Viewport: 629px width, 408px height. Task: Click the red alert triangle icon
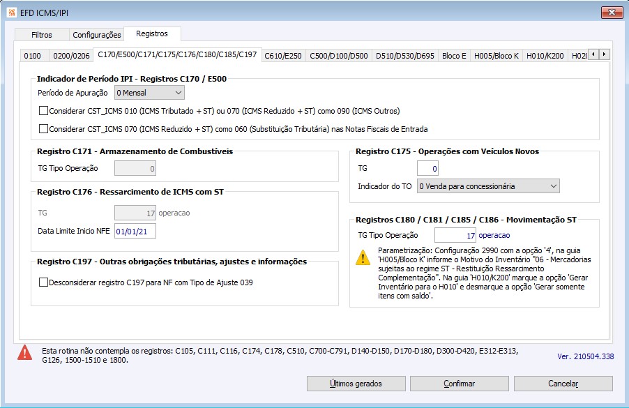(x=25, y=353)
